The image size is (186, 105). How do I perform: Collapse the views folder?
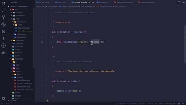[x=18, y=71]
